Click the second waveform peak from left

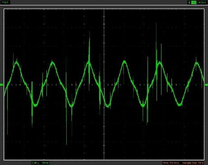[52, 63]
